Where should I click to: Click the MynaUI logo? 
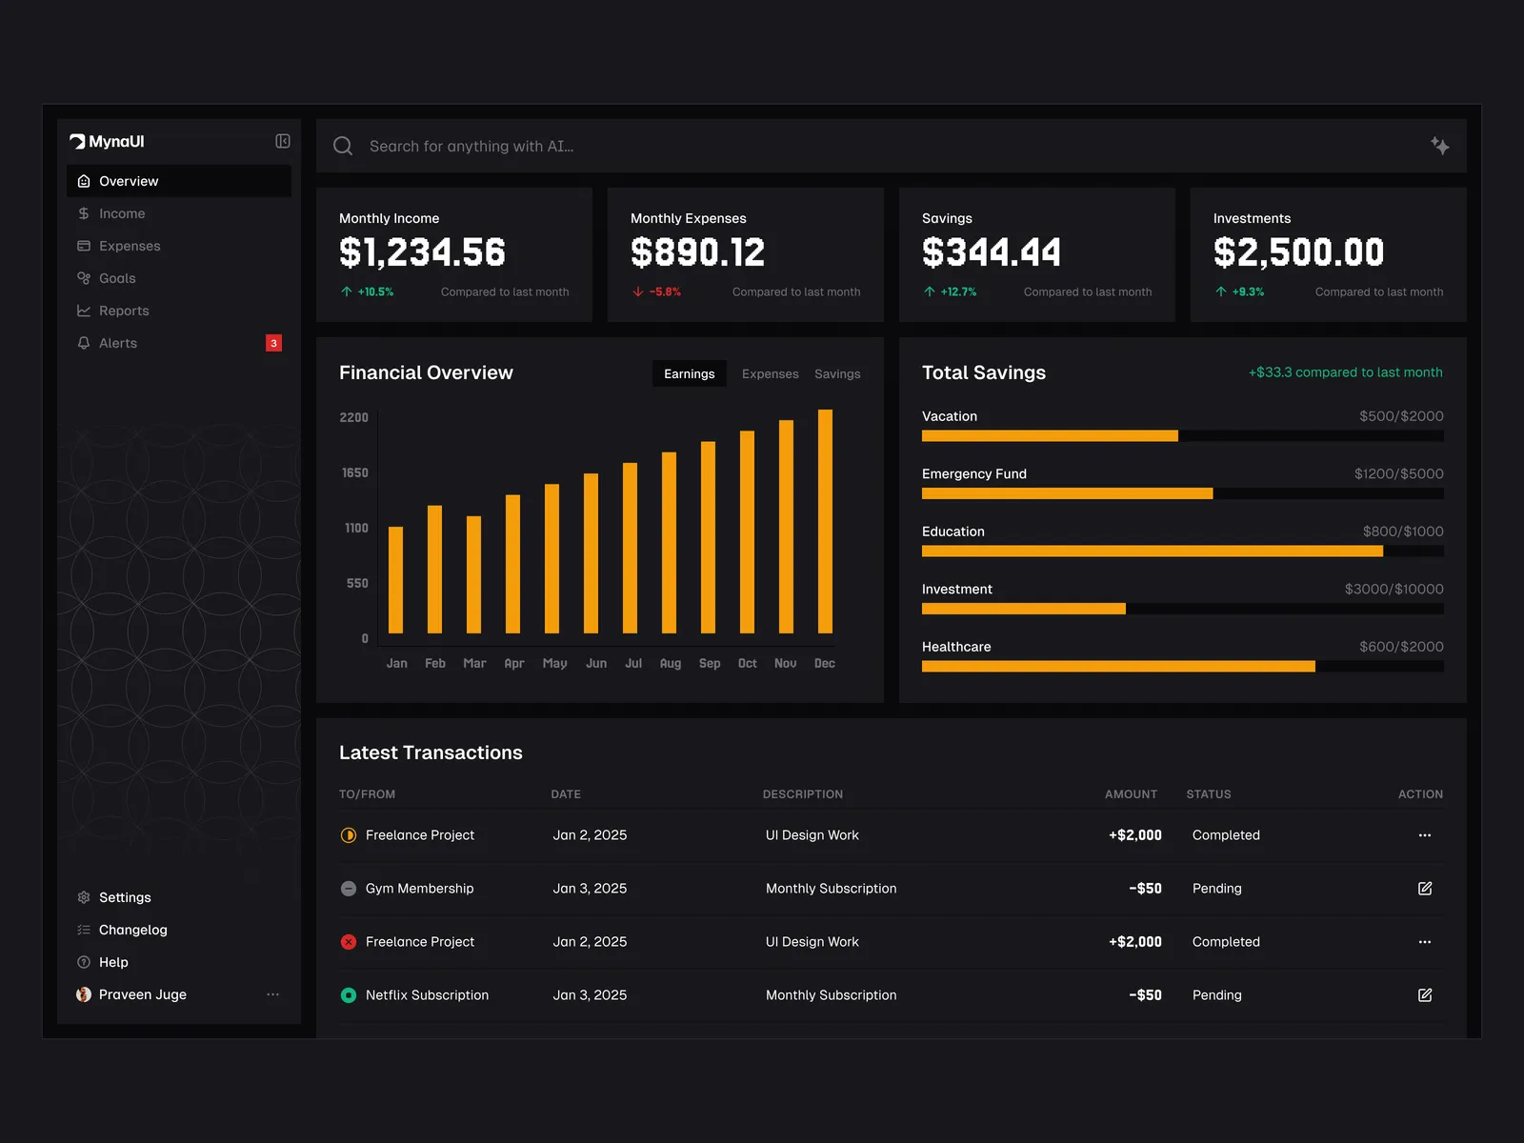click(107, 141)
